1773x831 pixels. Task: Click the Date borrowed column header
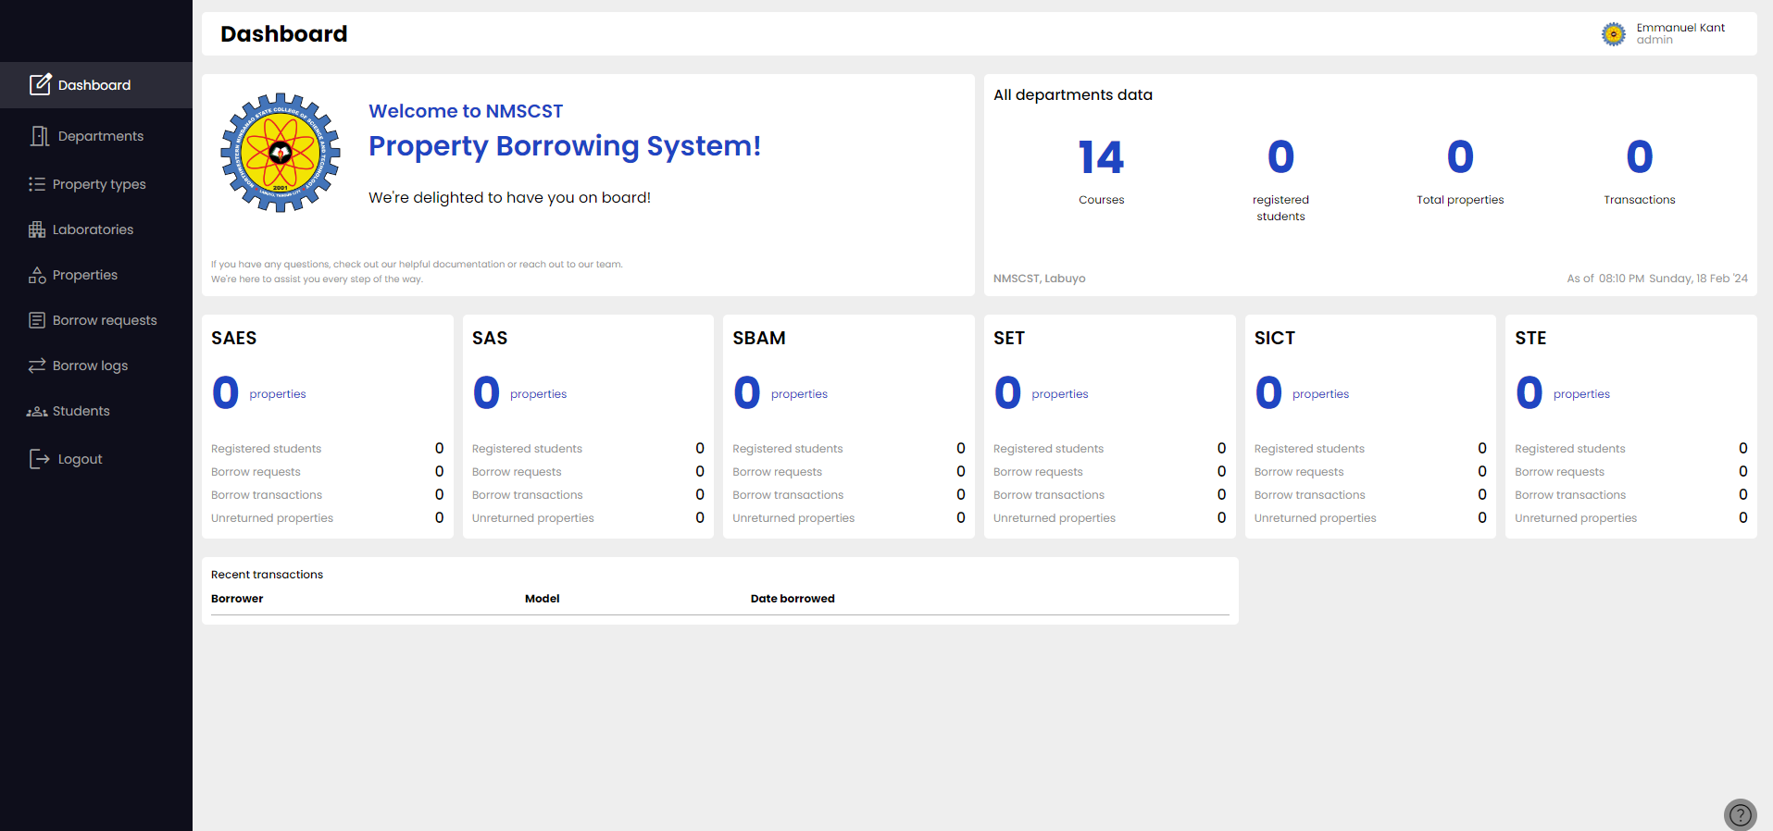click(x=793, y=599)
